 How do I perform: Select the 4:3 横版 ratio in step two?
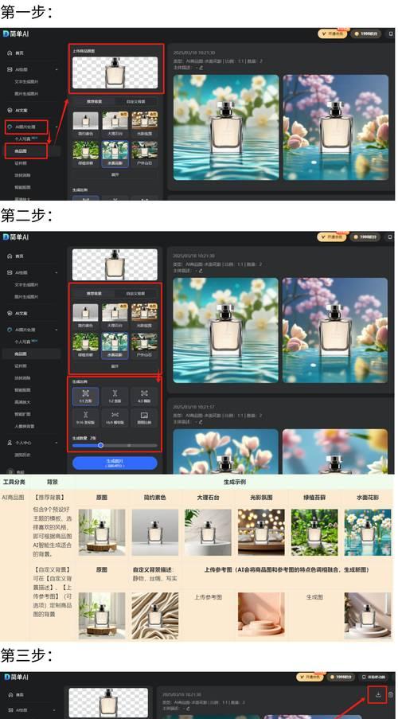point(144,397)
